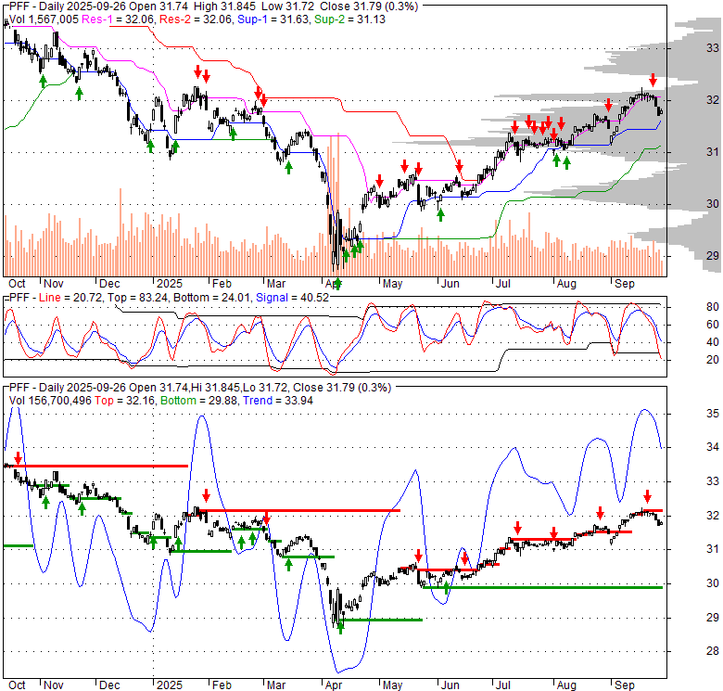The image size is (723, 691).
Task: Click 'Jun' on the top chart time axis
Action: coord(450,284)
